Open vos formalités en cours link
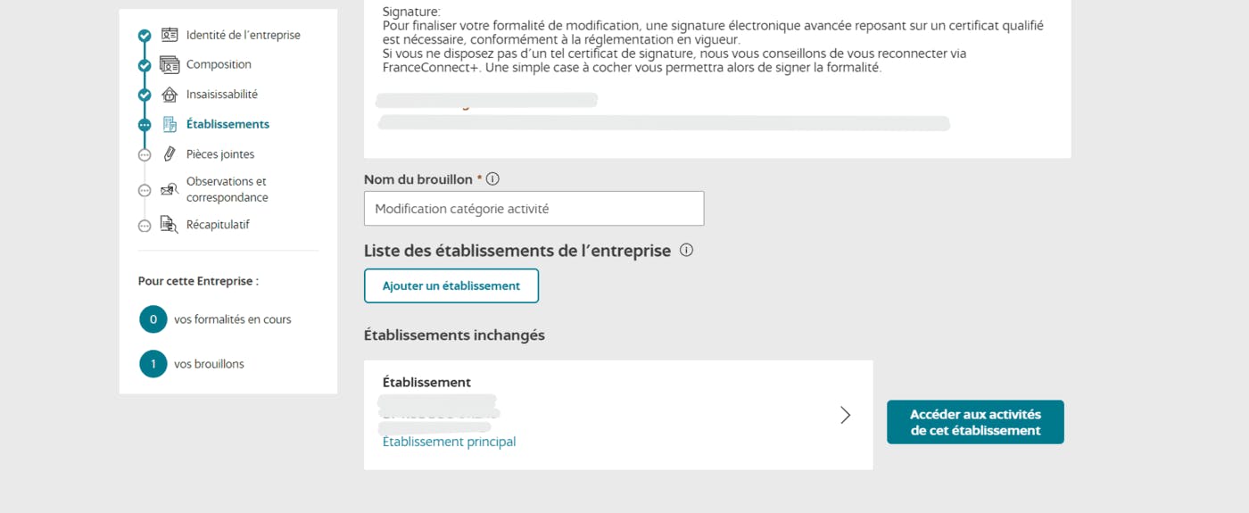Screen dimensions: 1249x513 click(232, 319)
